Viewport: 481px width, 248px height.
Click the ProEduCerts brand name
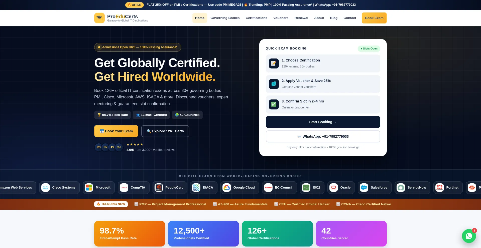click(123, 16)
